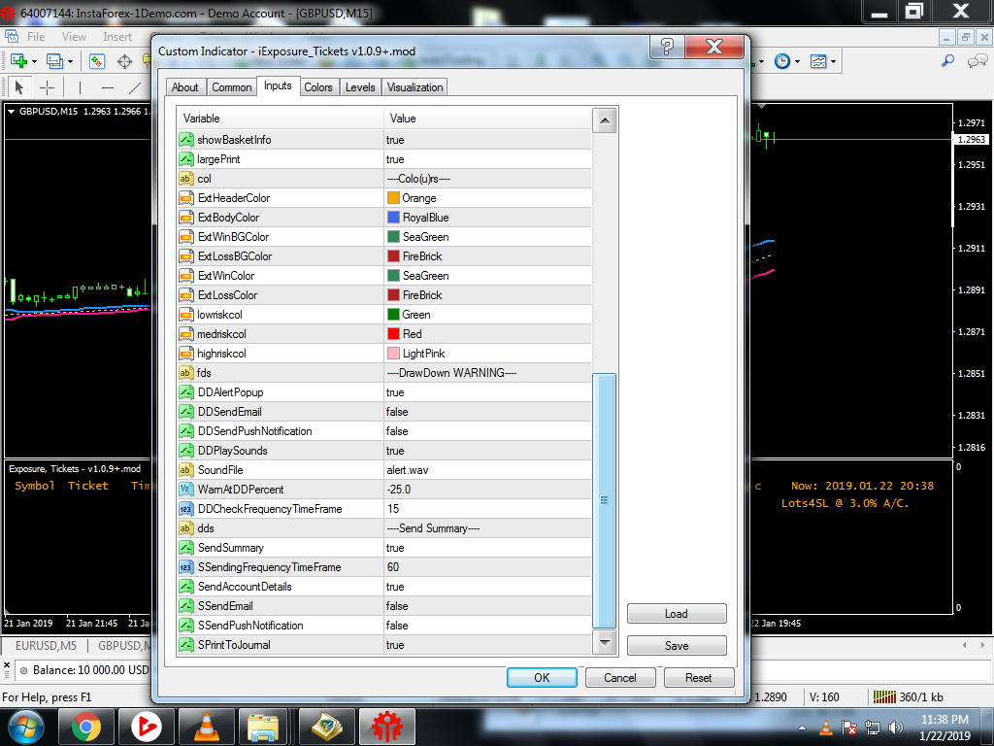Click the Load button
Image resolution: width=994 pixels, height=746 pixels.
[x=677, y=614]
